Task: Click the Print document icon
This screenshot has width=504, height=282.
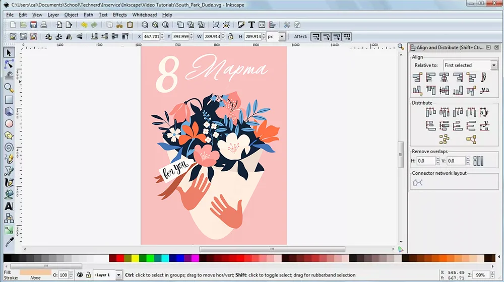Action: (x=44, y=25)
